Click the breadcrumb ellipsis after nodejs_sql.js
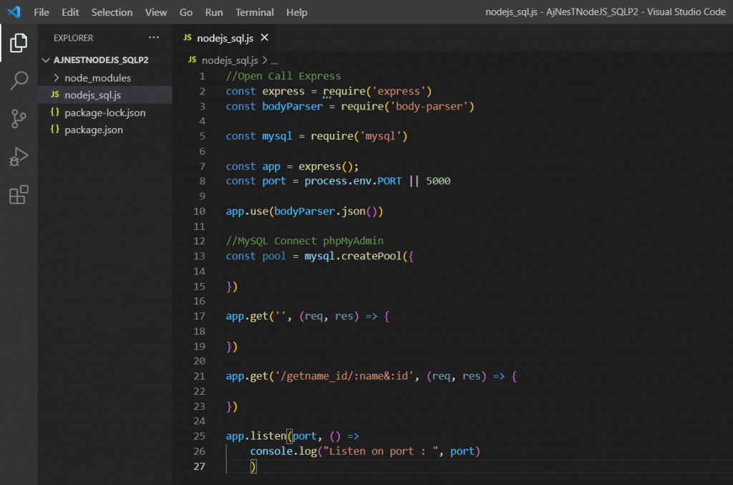The height and width of the screenshot is (485, 733). point(274,62)
